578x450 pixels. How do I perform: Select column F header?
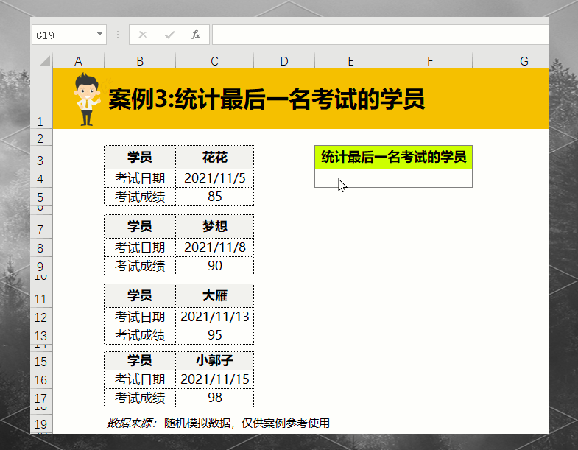[429, 61]
